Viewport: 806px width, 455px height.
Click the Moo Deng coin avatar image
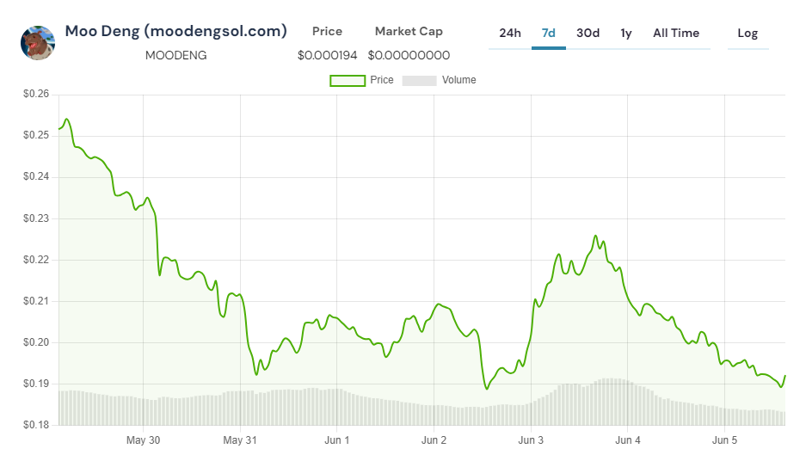(x=37, y=43)
